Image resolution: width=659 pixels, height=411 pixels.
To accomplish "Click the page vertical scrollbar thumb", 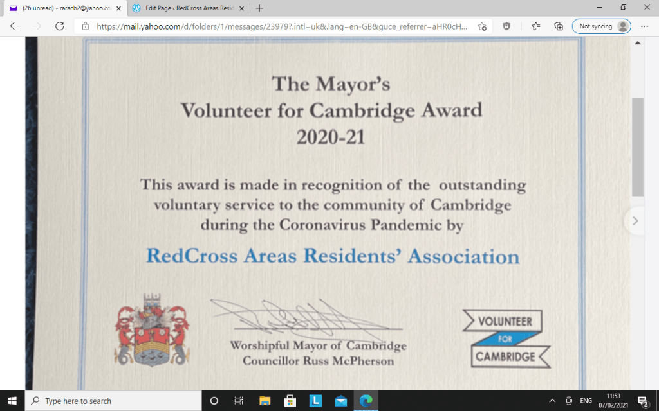I will pos(637,146).
